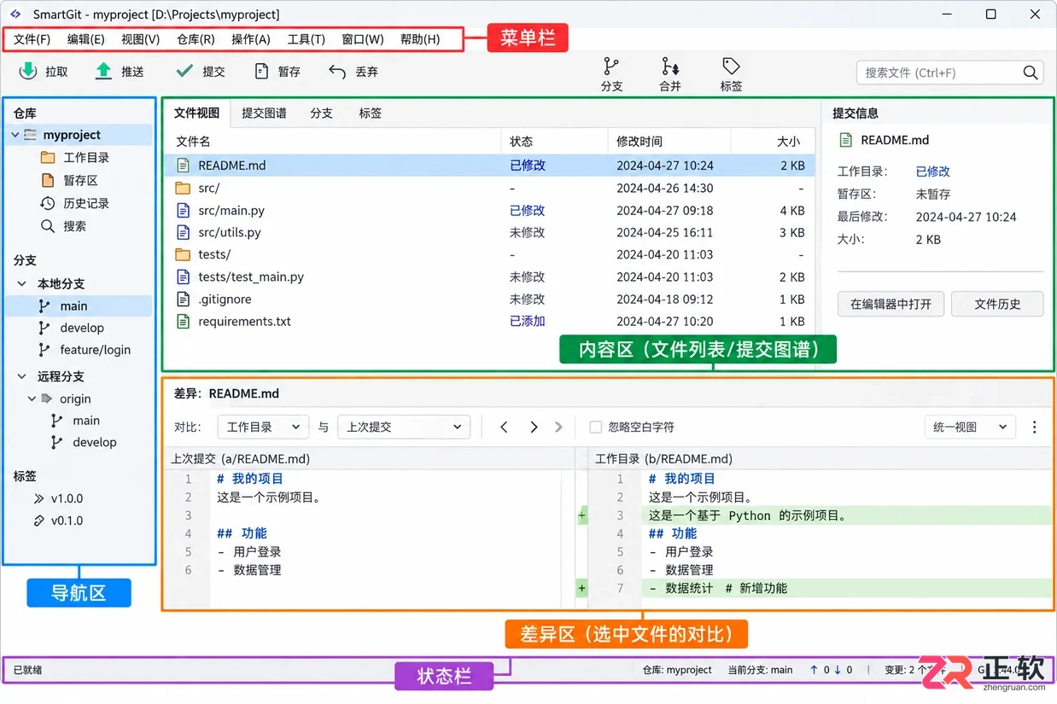1057x704 pixels.
Task: Select the tests/ folder row
Action: (x=489, y=254)
